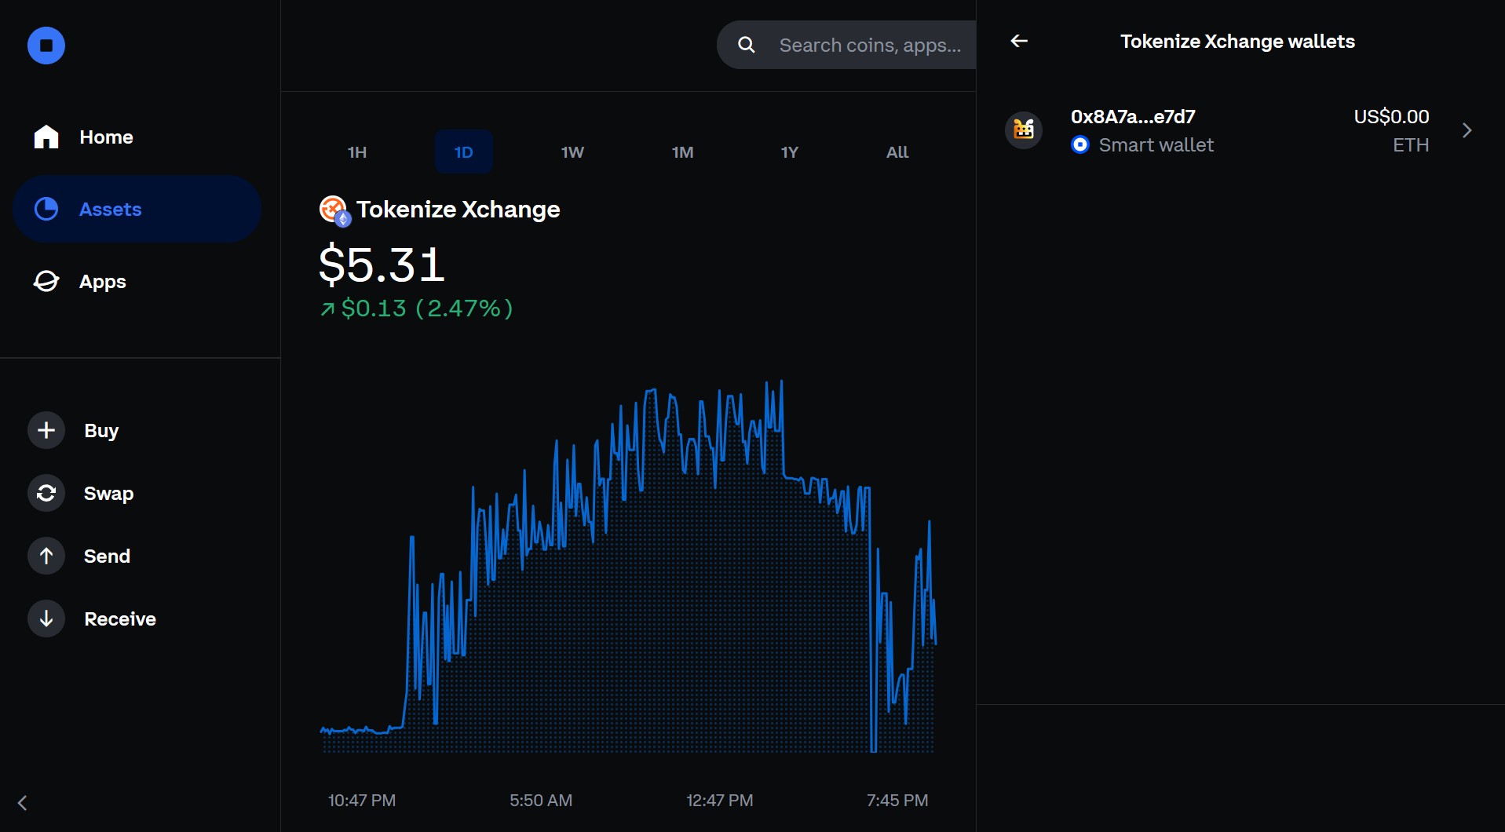Collapse the sidebar with the chevron
This screenshot has width=1505, height=832.
(x=22, y=803)
